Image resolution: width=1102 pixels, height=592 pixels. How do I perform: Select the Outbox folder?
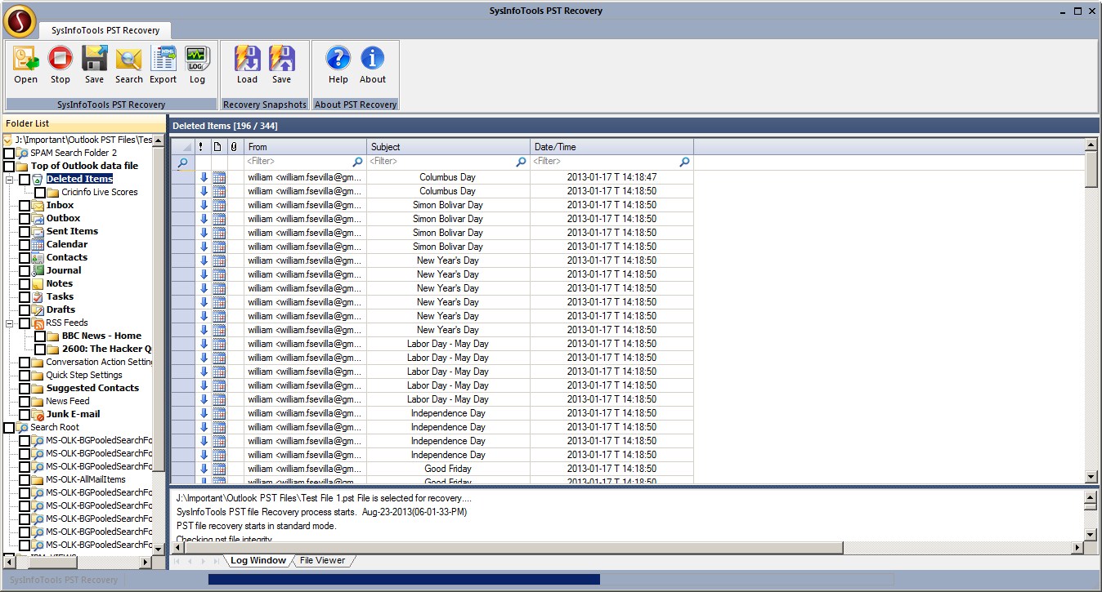coord(63,218)
